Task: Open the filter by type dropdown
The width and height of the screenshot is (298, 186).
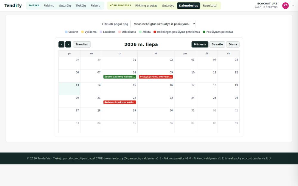Action: [x=163, y=24]
